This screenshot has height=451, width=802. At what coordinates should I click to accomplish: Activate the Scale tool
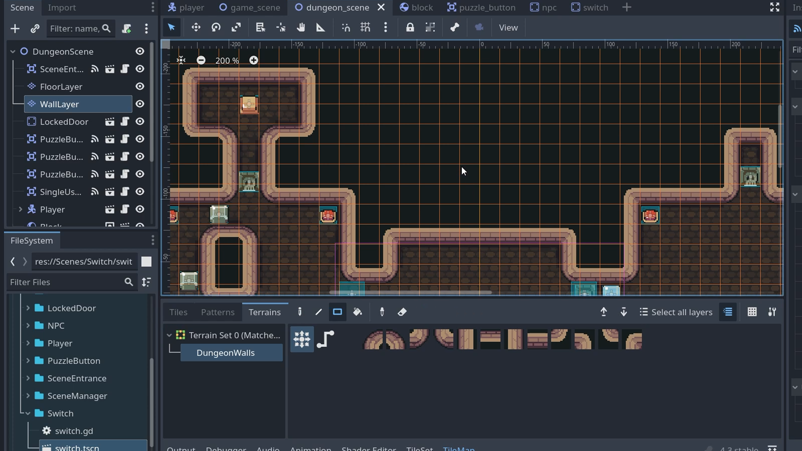pyautogui.click(x=236, y=28)
